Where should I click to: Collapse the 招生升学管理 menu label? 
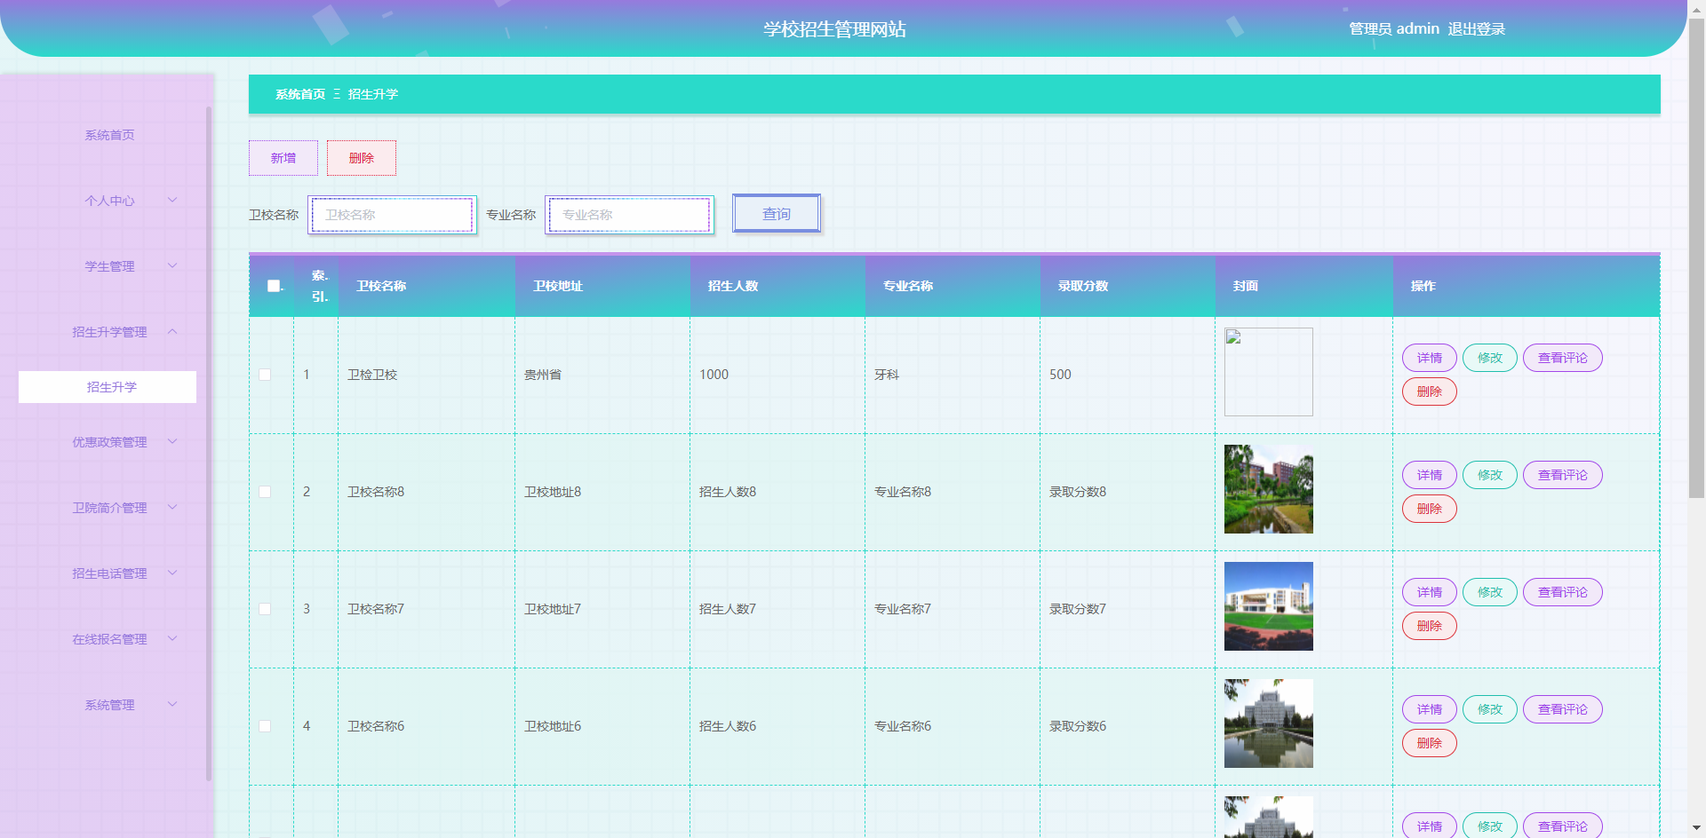[109, 332]
